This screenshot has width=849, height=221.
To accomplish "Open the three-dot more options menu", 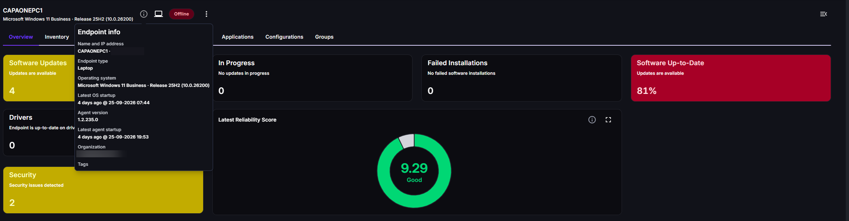I will click(206, 14).
